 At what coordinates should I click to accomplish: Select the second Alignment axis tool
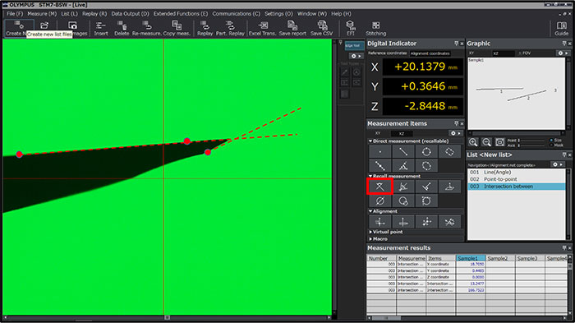pos(403,222)
